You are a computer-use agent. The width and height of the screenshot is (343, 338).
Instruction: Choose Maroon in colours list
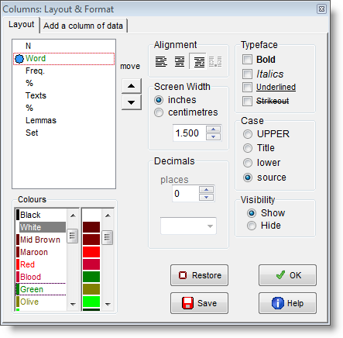click(41, 252)
